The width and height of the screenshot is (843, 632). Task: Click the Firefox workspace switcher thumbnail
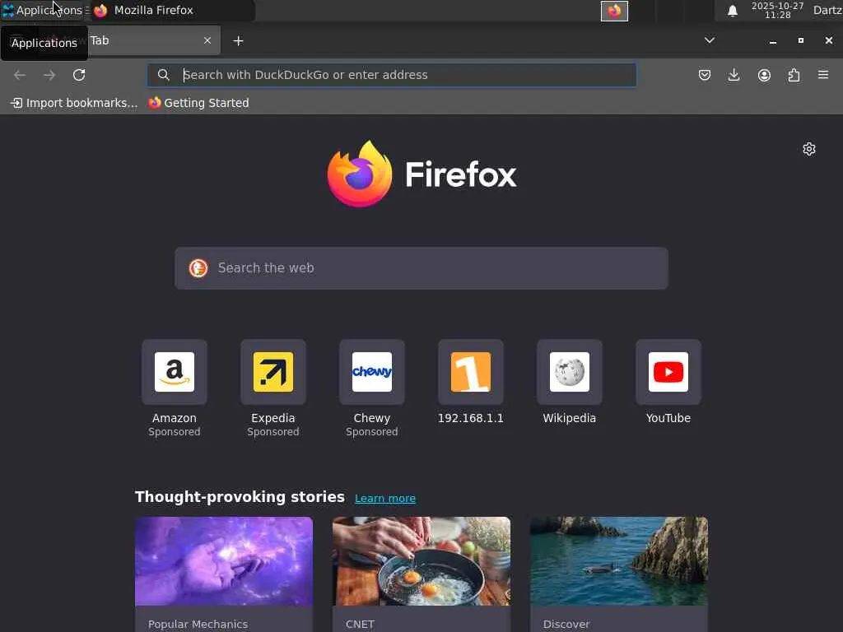(614, 11)
